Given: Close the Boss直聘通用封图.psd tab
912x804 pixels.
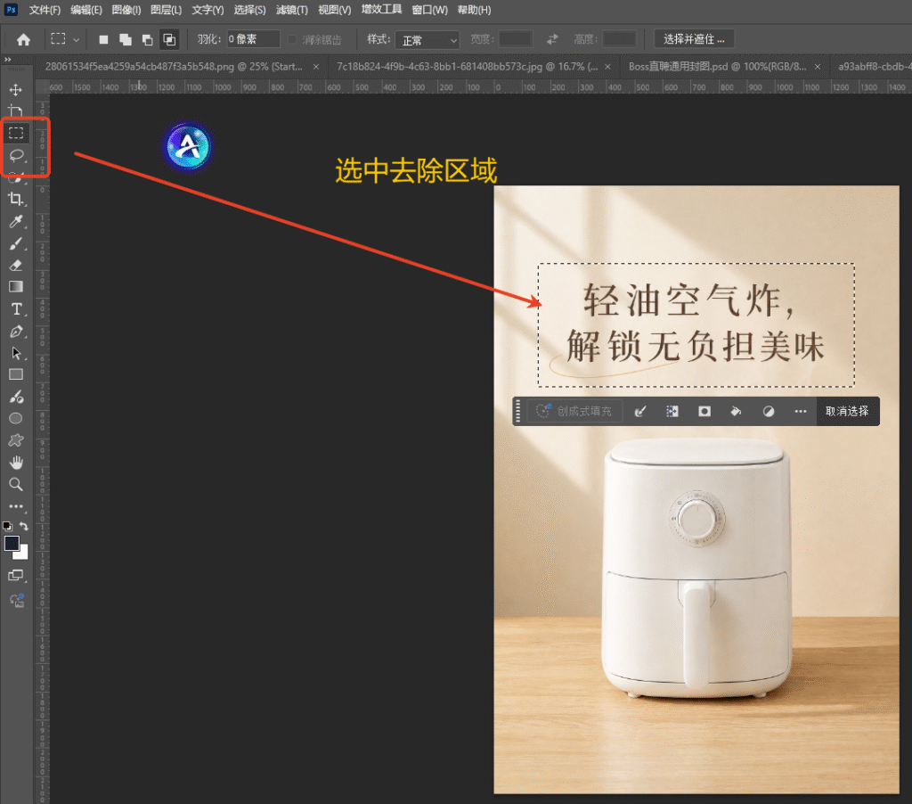Looking at the screenshot, I should tap(818, 67).
